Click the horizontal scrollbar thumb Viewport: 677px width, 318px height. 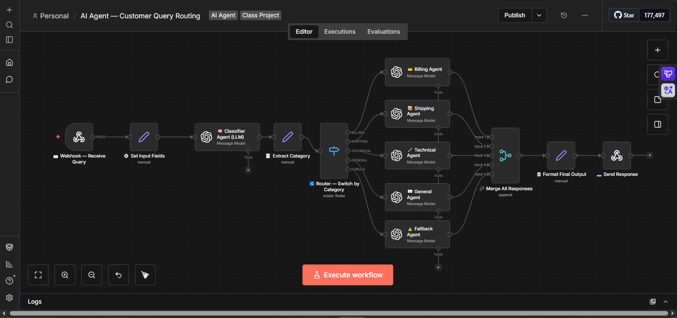pyautogui.click(x=338, y=314)
